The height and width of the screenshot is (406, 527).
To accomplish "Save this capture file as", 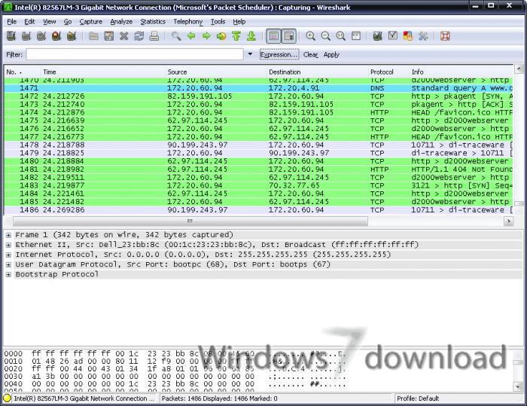I will (x=109, y=36).
